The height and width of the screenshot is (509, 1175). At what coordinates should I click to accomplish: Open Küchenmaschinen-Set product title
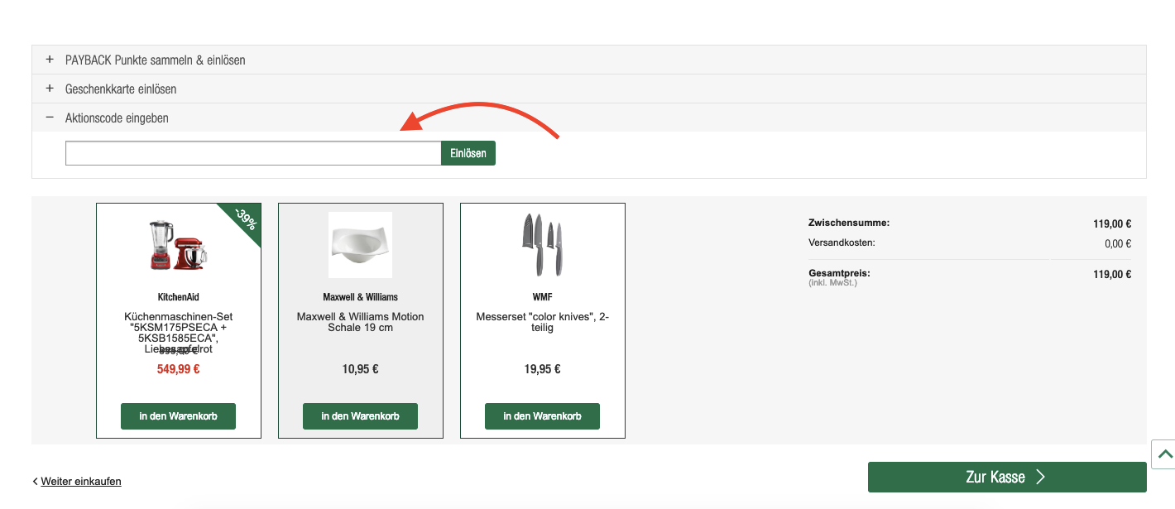pyautogui.click(x=178, y=332)
